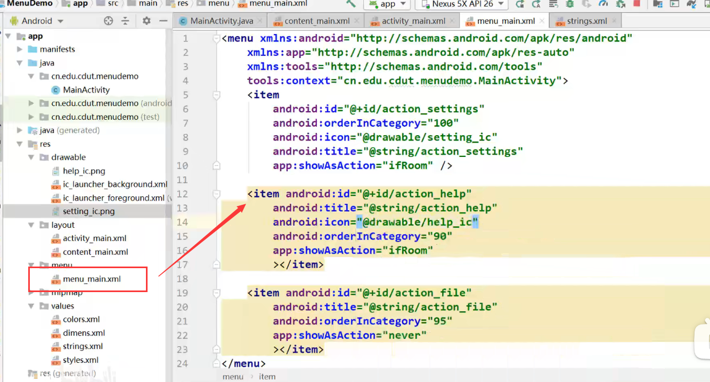Click the 'item' breadcrumb below the editor
This screenshot has height=382, width=710.
click(x=267, y=376)
